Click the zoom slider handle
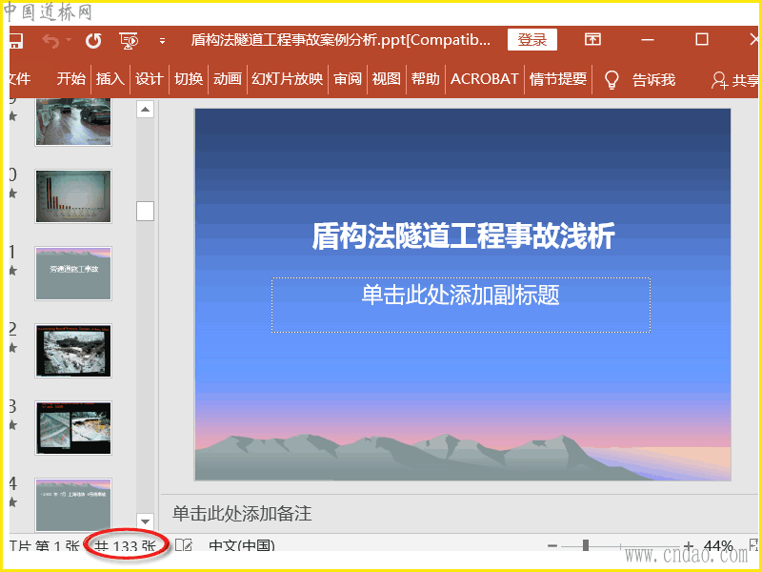This screenshot has height=572, width=762. pos(586,545)
